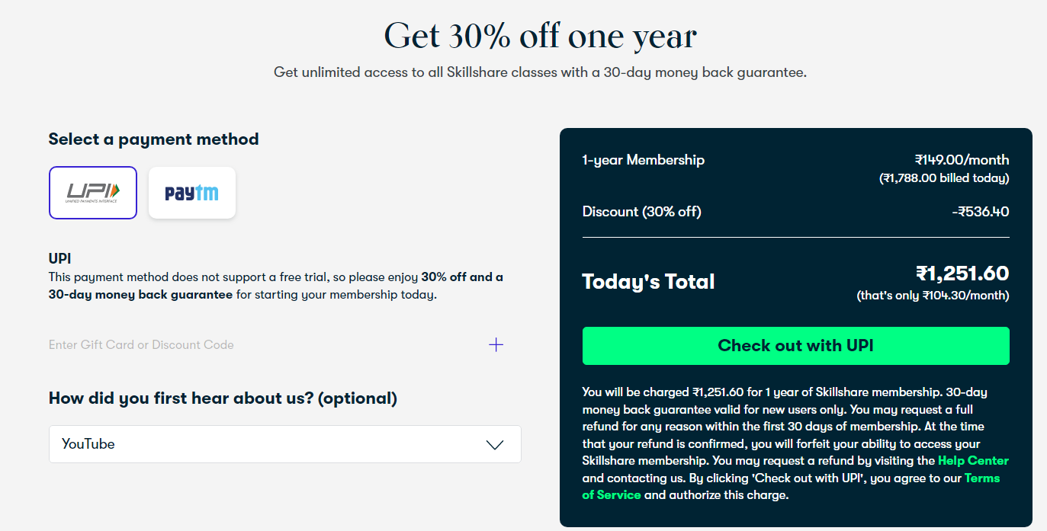The width and height of the screenshot is (1047, 531).
Task: Open the Help Center link
Action: click(973, 461)
